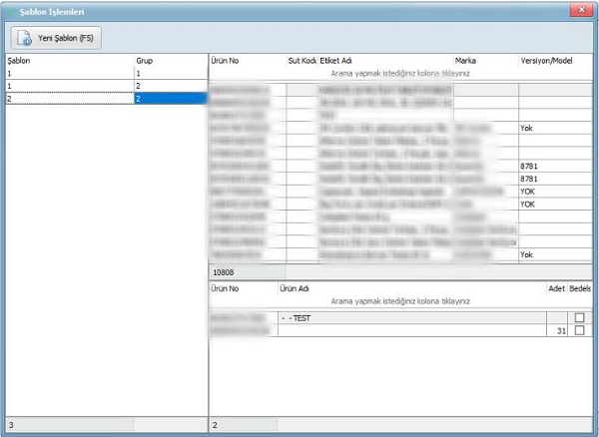Viewport: 599px width, 437px height.
Task: Click the Adet column header
Action: tap(556, 288)
